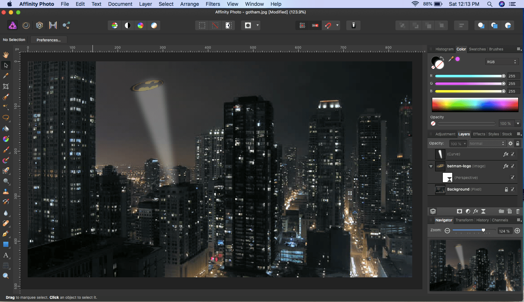Open the Normal blend mode dropdown
Viewport: 524px width, 302px height.
tap(487, 144)
